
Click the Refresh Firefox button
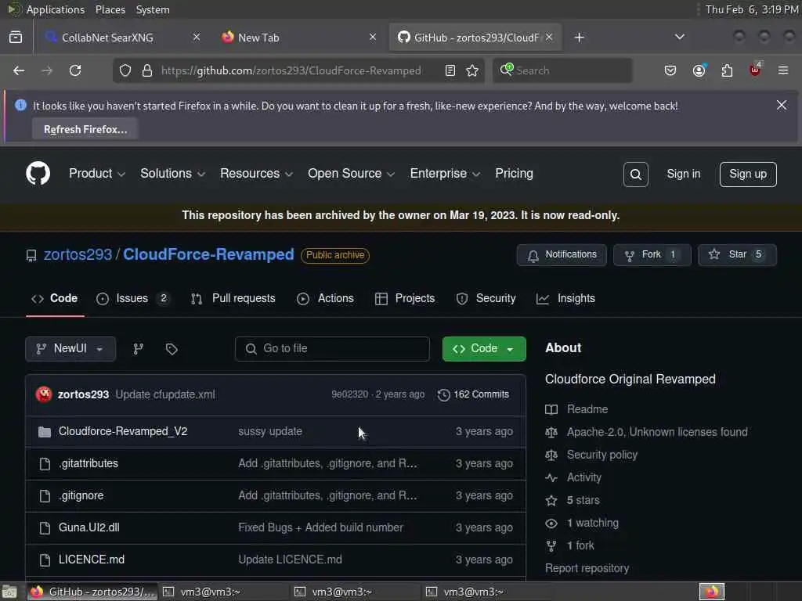85,129
